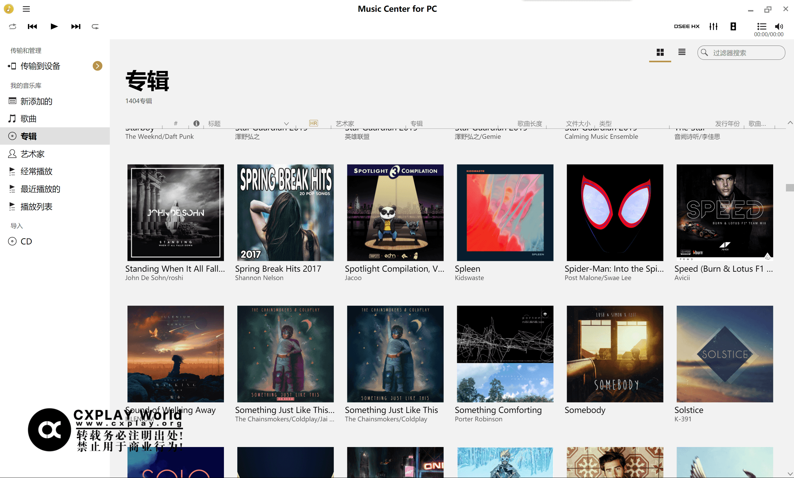
Task: Sort by 标题 title column header
Action: click(214, 124)
